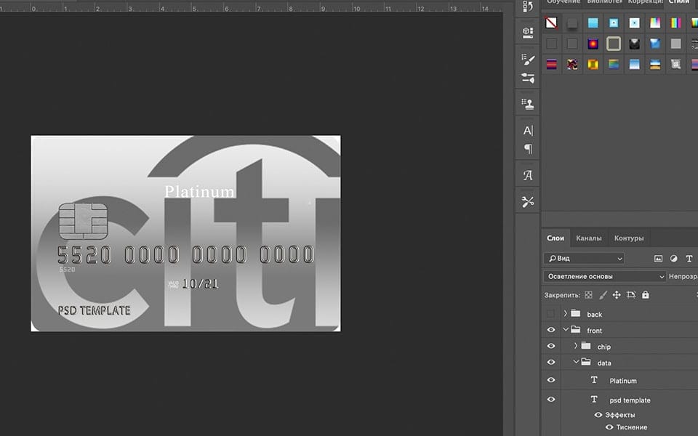Apply the red-slash no-style swatch
This screenshot has width=698, height=436.
pos(551,23)
